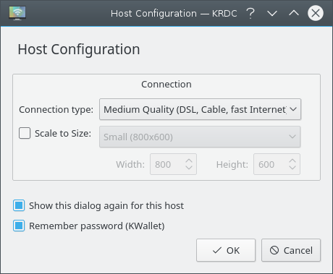Uncheck Remember password (KWallet)
The image size is (333, 274).
[19, 226]
